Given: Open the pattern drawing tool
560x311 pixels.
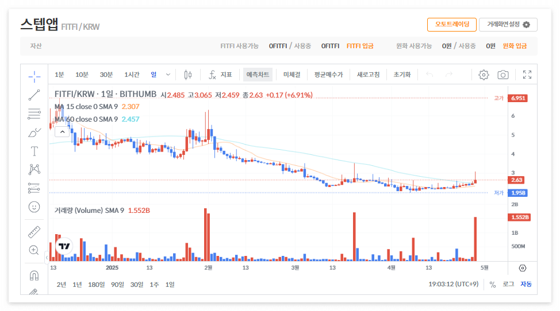Looking at the screenshot, I should click(34, 170).
